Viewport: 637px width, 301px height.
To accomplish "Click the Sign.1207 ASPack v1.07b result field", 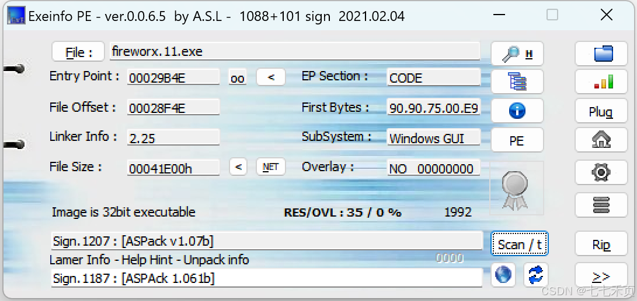I will click(x=267, y=241).
